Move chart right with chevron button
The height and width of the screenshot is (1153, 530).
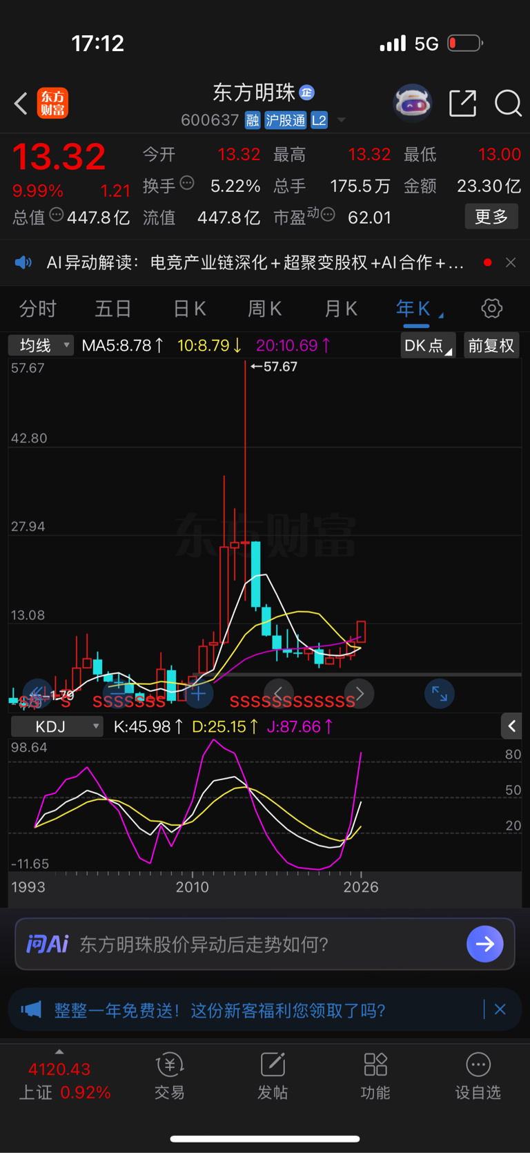tap(360, 693)
